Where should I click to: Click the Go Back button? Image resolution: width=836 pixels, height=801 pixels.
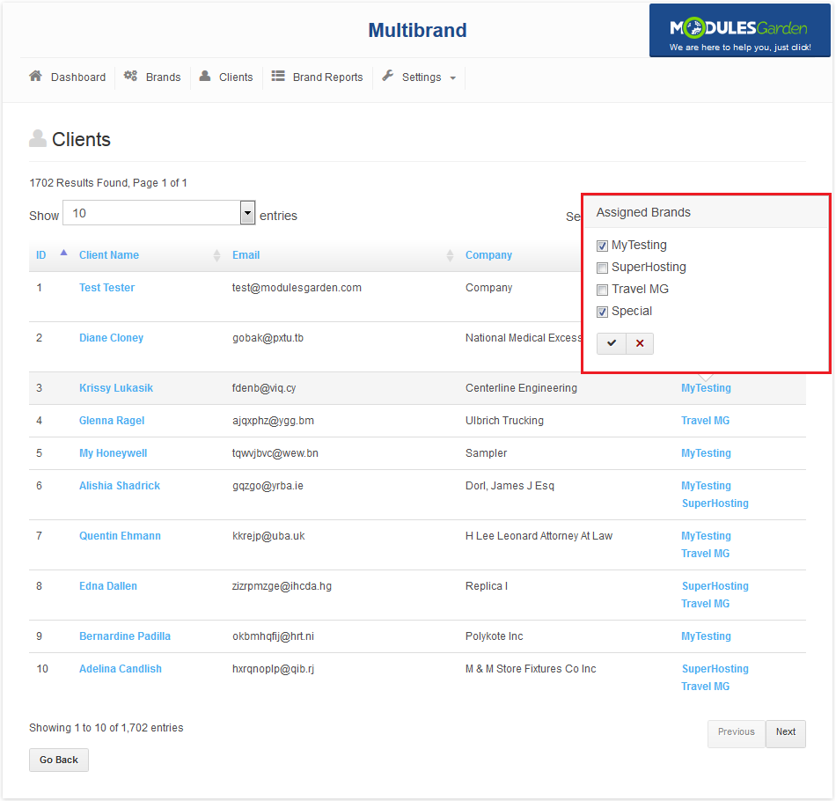tap(59, 760)
